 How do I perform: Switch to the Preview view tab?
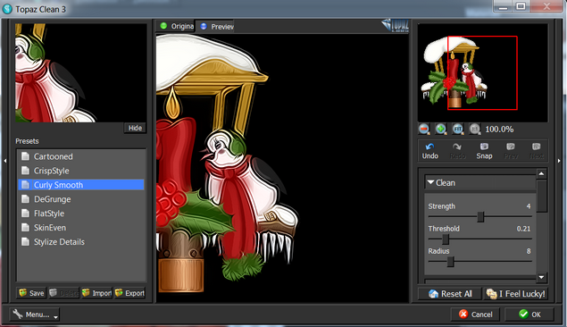point(216,27)
